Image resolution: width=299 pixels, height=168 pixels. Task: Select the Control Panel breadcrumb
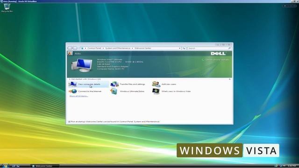94,49
